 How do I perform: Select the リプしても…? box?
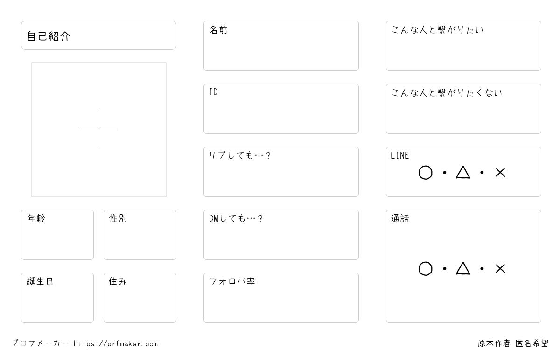pyautogui.click(x=281, y=172)
